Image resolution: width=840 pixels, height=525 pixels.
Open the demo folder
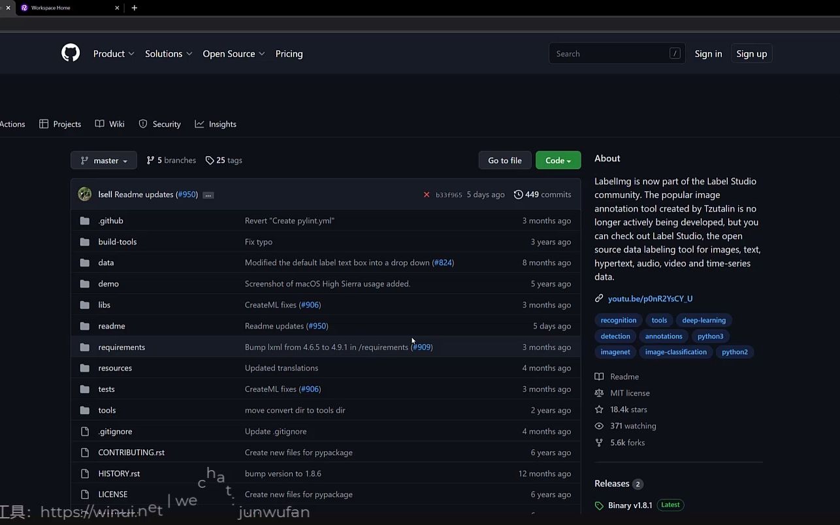[x=108, y=283]
